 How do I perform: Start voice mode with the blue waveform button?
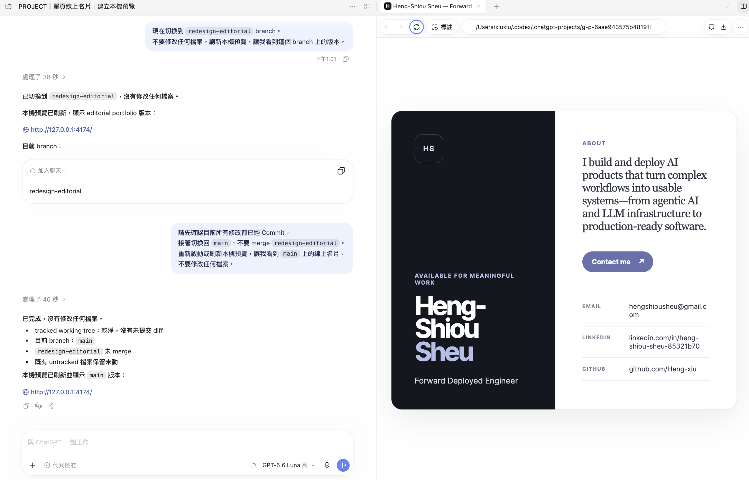343,465
